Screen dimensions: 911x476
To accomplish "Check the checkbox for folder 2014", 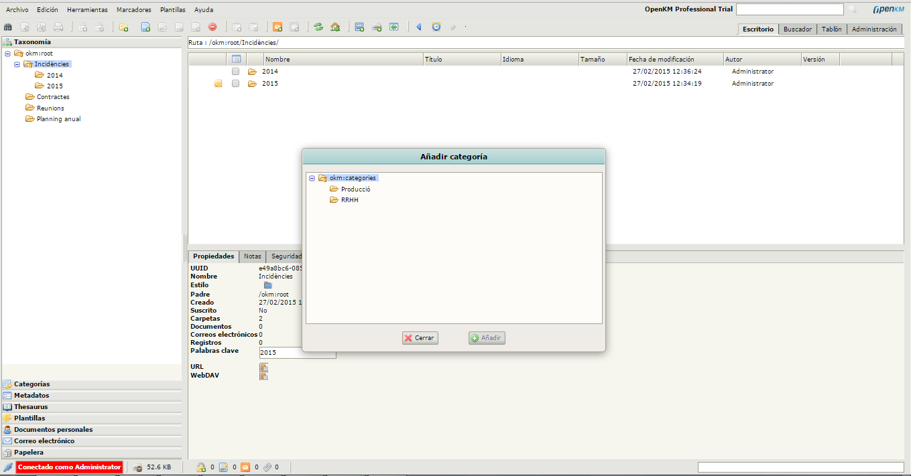I will pyautogui.click(x=235, y=72).
